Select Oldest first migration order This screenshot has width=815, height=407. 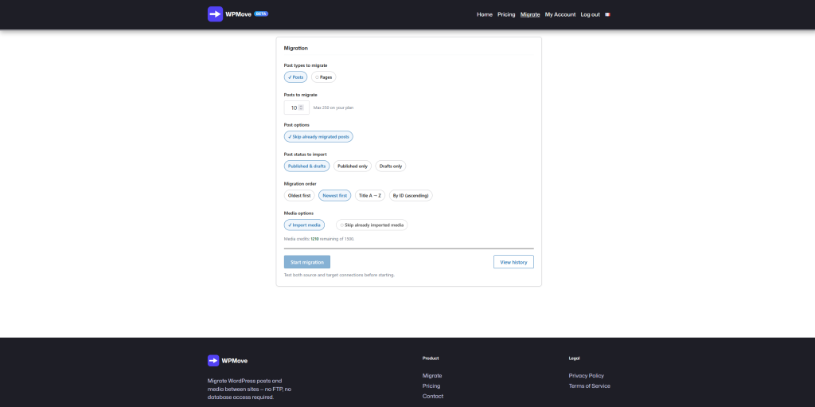pos(299,196)
